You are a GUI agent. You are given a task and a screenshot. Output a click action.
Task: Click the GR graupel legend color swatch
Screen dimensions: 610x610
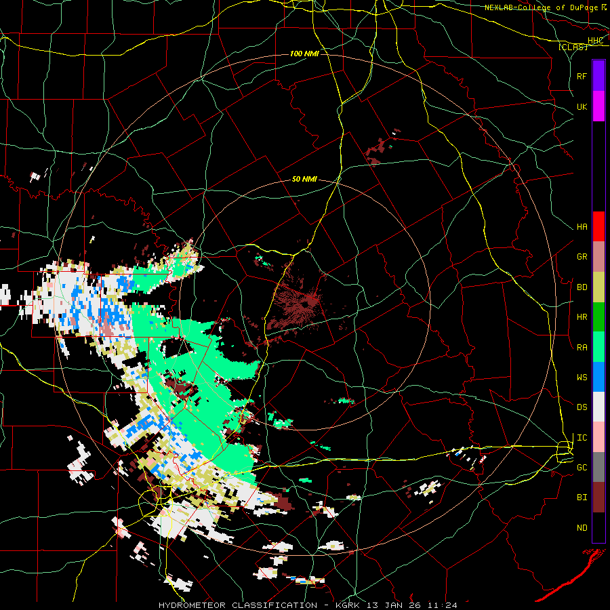pos(598,257)
